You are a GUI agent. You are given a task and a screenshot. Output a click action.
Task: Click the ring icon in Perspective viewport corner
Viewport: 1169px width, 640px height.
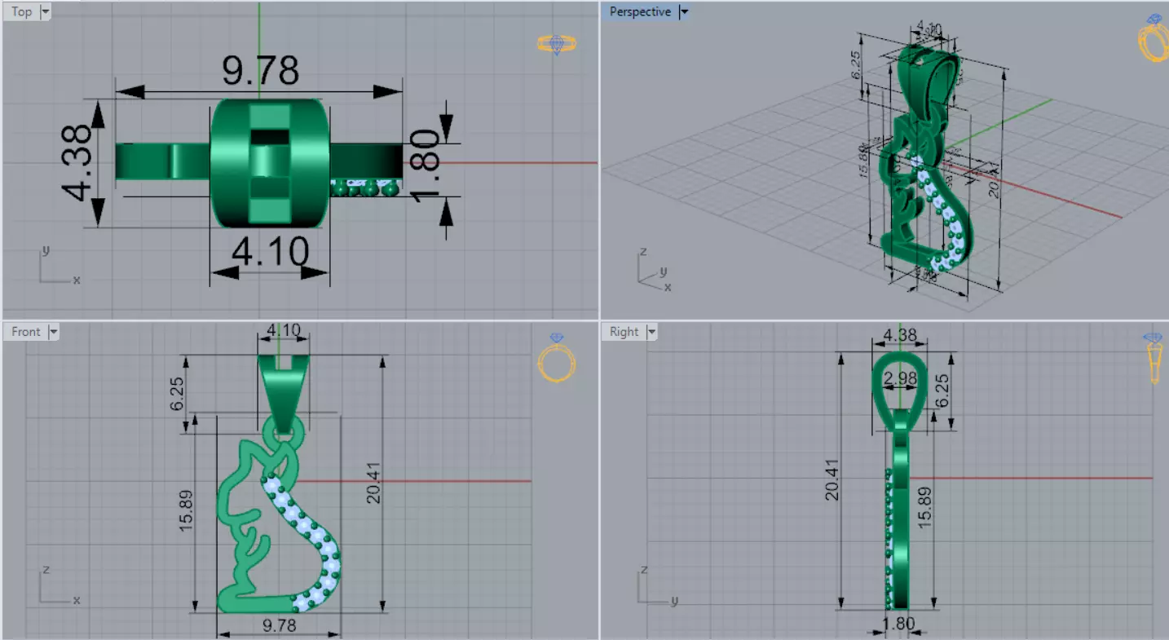[1154, 37]
